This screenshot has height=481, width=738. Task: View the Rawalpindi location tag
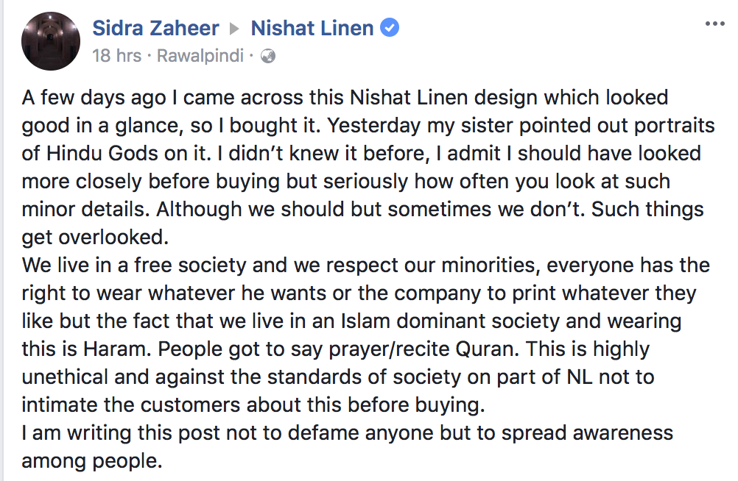click(200, 56)
